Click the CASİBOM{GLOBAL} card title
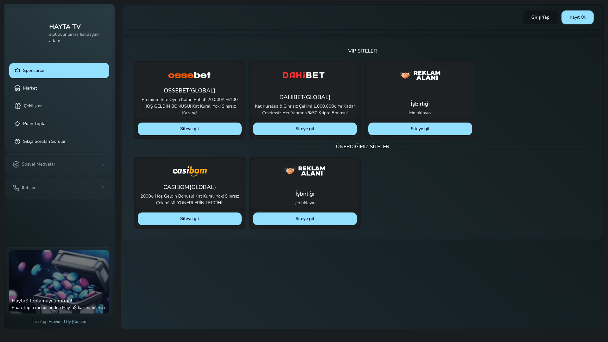Image resolution: width=608 pixels, height=342 pixels. point(190,187)
